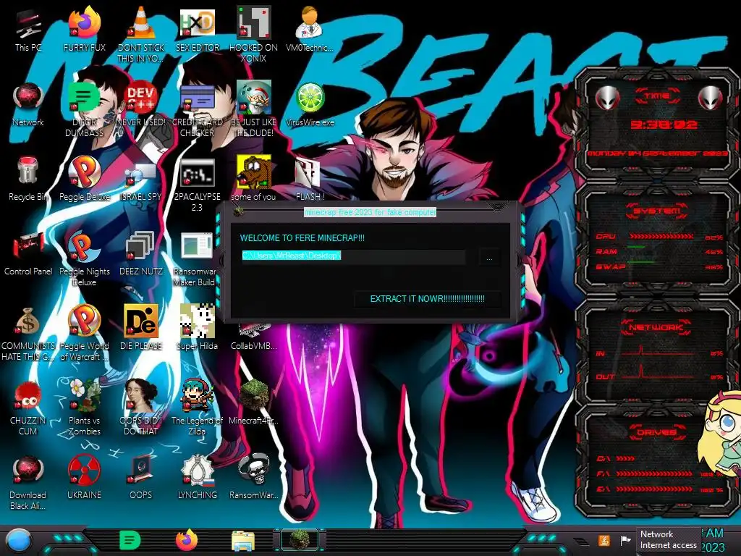Viewport: 741px width, 556px height.
Task: Click the left alien head in the gadget
Action: 607,98
